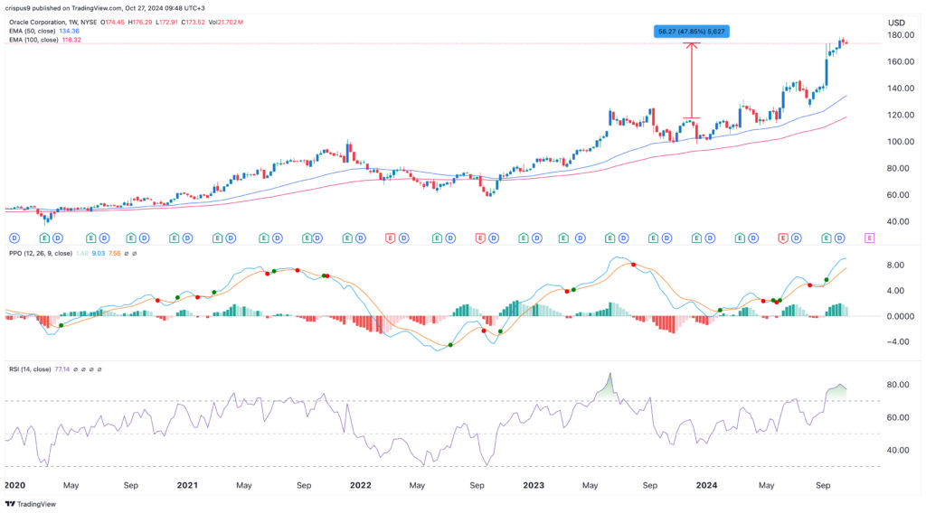Click the blue measurement label 56.27 (47.85%)
Viewport: 926px width, 513px height.
(692, 32)
